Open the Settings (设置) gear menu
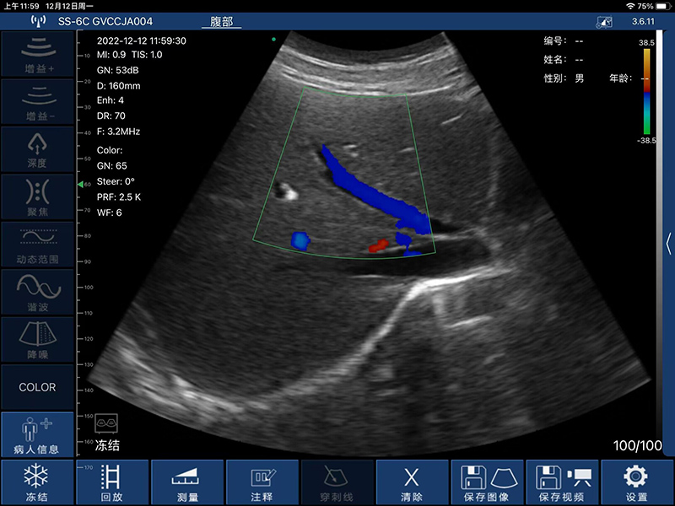Viewport: 675px width, 506px height. click(637, 482)
